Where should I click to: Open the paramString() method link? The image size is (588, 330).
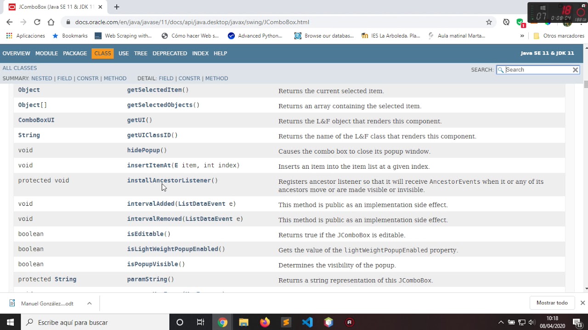click(150, 279)
